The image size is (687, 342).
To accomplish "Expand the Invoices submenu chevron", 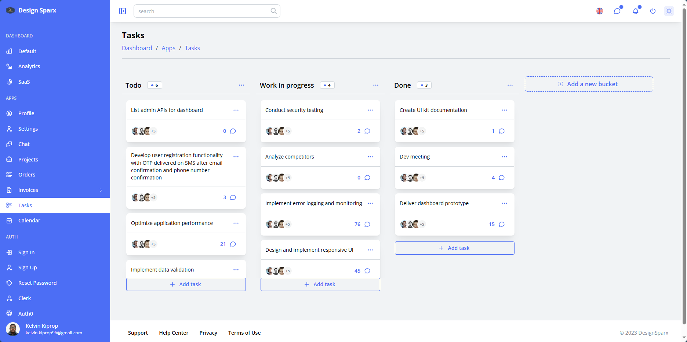I will 101,190.
